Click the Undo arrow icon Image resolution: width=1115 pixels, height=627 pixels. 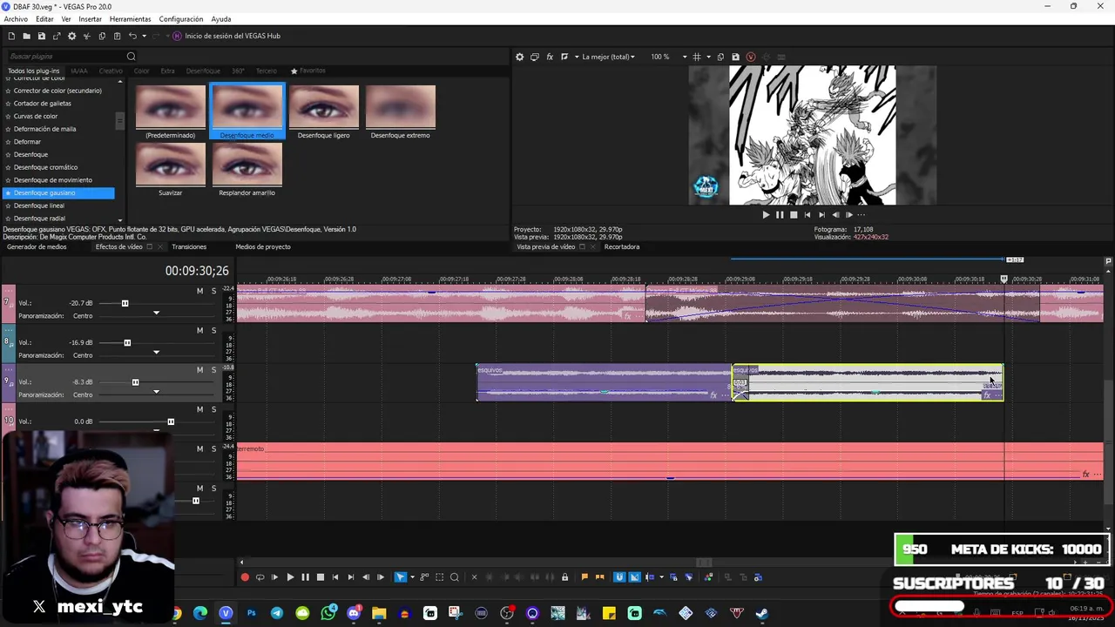click(132, 36)
